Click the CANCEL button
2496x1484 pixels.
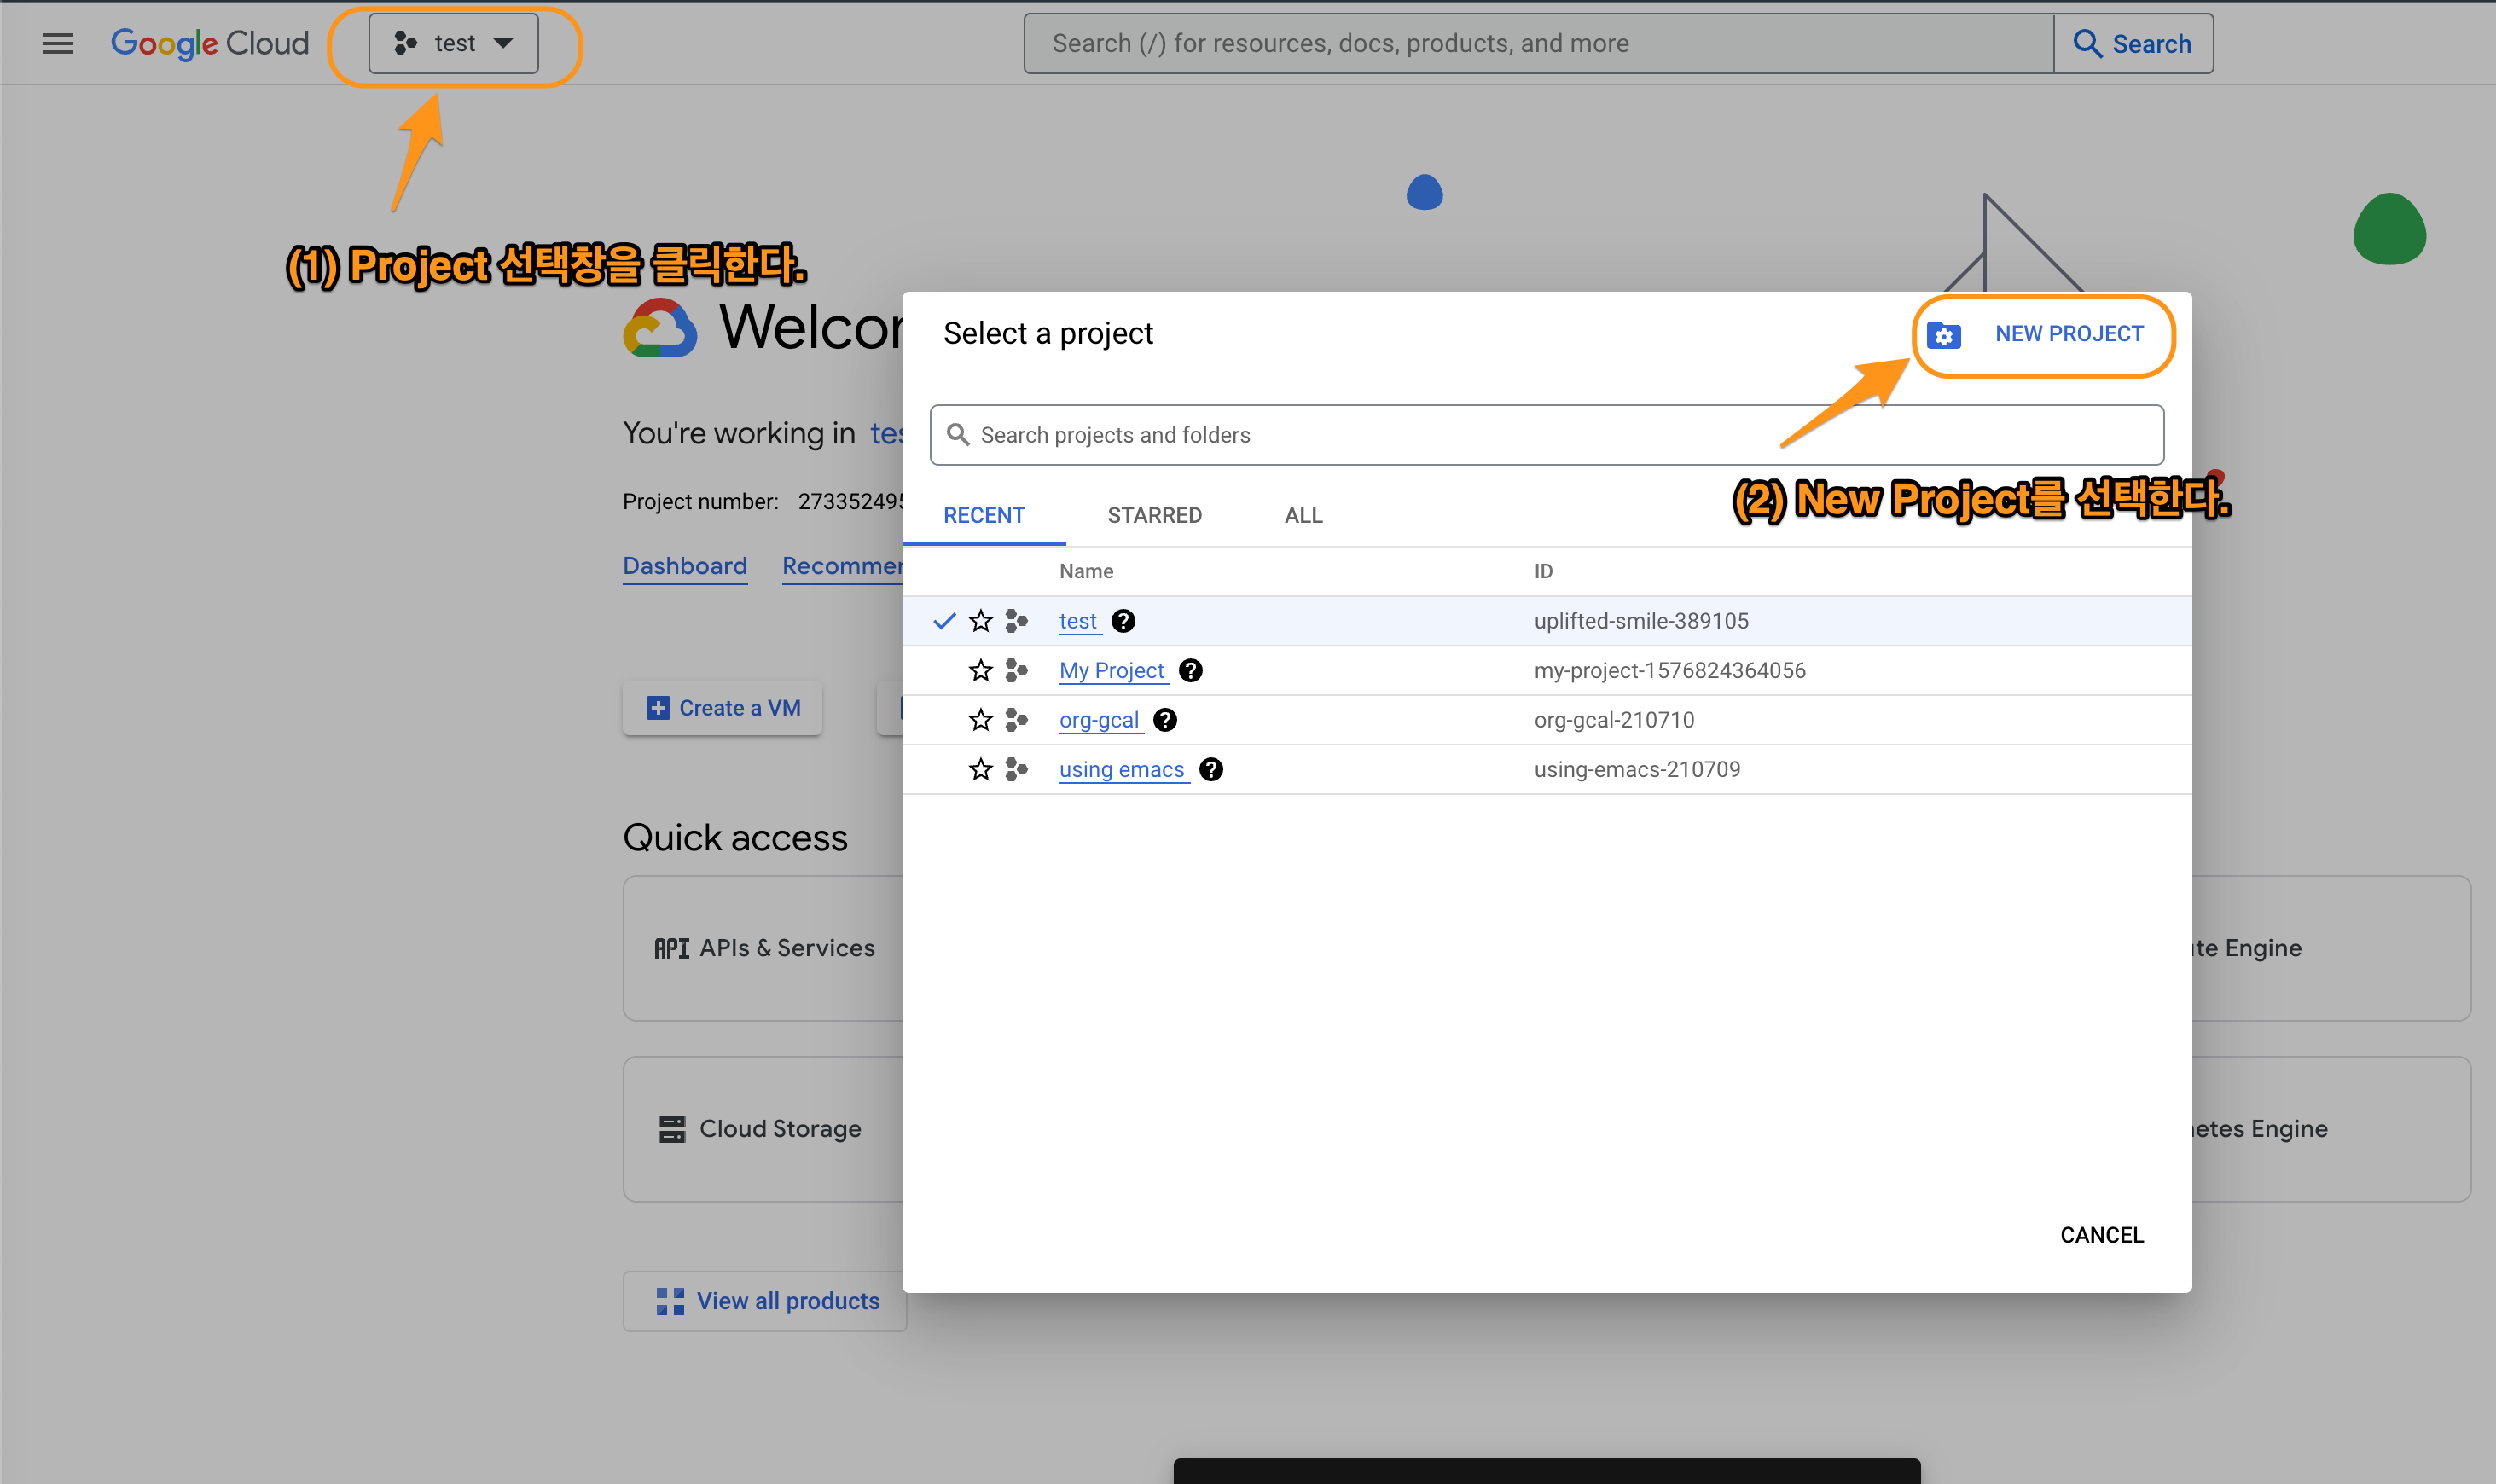2101,1234
